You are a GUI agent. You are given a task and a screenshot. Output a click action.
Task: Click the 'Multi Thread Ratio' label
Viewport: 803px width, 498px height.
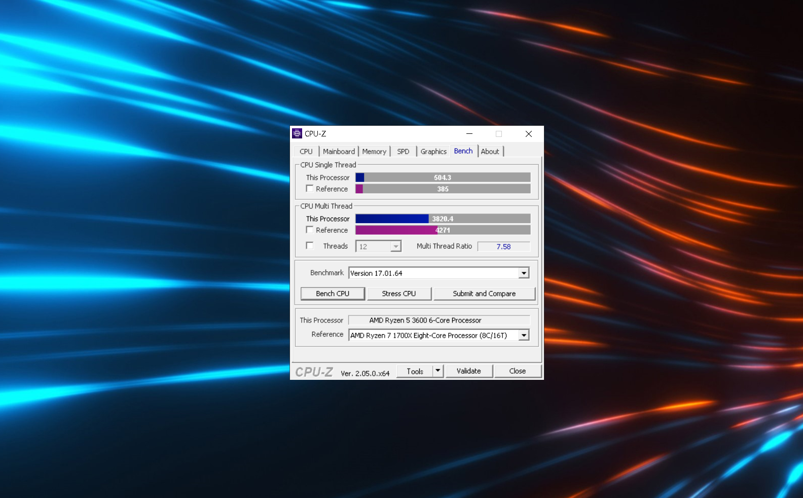tap(444, 246)
